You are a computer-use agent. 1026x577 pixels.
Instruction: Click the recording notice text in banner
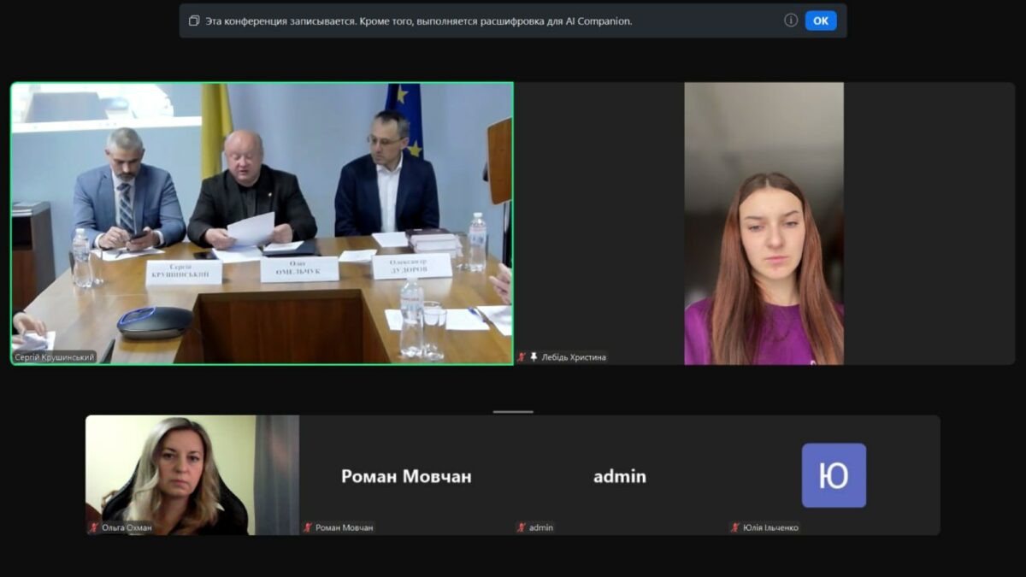419,21
